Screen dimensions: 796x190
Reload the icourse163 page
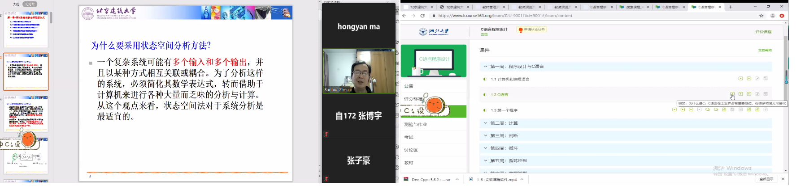422,16
